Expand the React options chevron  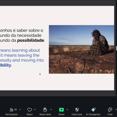click(35, 110)
